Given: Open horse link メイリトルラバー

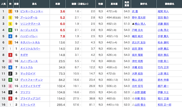Looking at the screenshot, I should pyautogui.click(x=30, y=49).
